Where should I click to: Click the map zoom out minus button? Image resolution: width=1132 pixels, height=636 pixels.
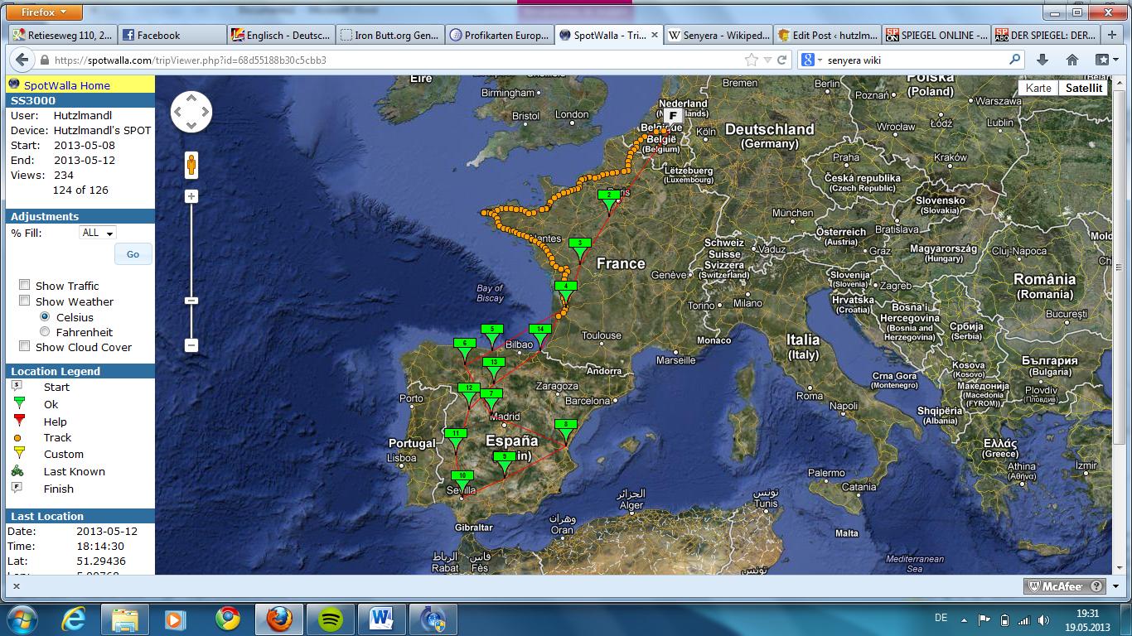click(x=191, y=344)
